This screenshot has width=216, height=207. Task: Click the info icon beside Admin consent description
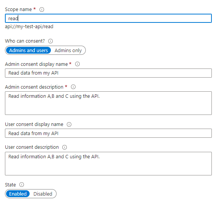click(73, 87)
